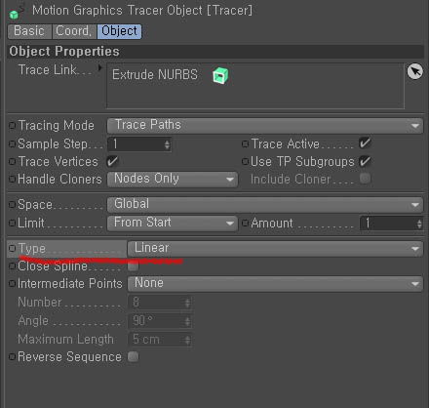This screenshot has width=429, height=408.
Task: Click the Sample Step stepper arrows
Action: point(167,144)
